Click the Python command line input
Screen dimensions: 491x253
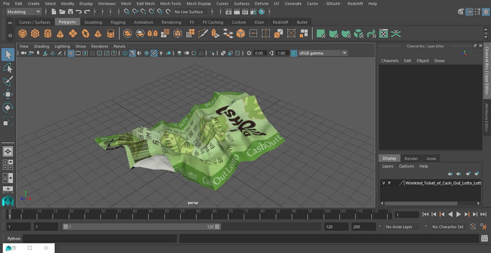(100, 239)
